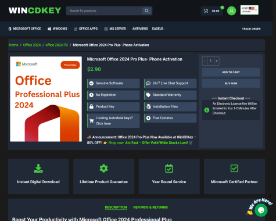
Task: Open the Looking Autodesk keys Click here link
Action: (114, 121)
